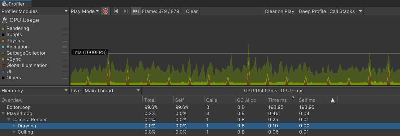The height and width of the screenshot is (136, 400).
Task: Collapse the PlayerLoop tree item
Action: click(x=3, y=113)
